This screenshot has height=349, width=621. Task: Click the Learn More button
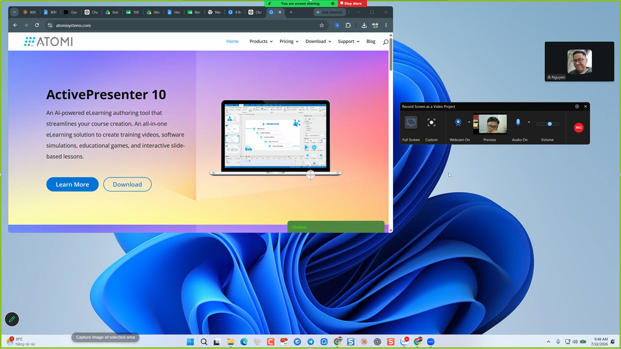click(x=72, y=184)
